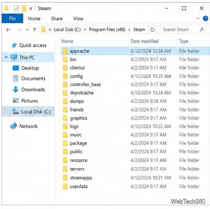Sort by Date modified column header
Image resolution: width=210 pixels, height=209 pixels.
[x=145, y=41]
